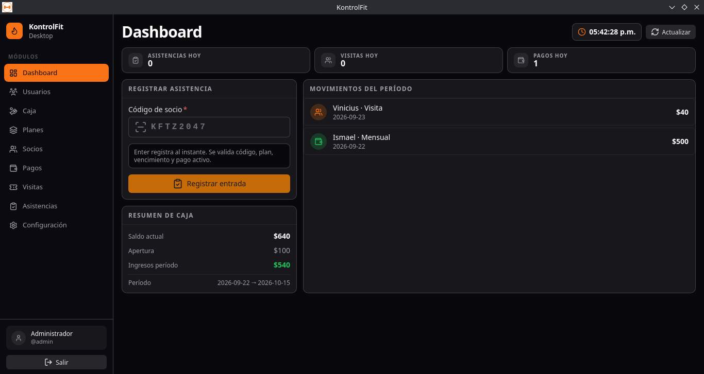Select the Ismael · Mensual movement row
Image resolution: width=704 pixels, height=374 pixels.
click(x=499, y=142)
